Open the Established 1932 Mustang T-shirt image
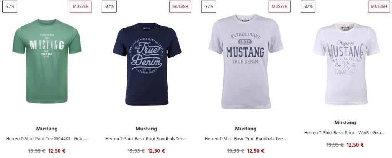The height and width of the screenshot is (158, 392). 246,62
